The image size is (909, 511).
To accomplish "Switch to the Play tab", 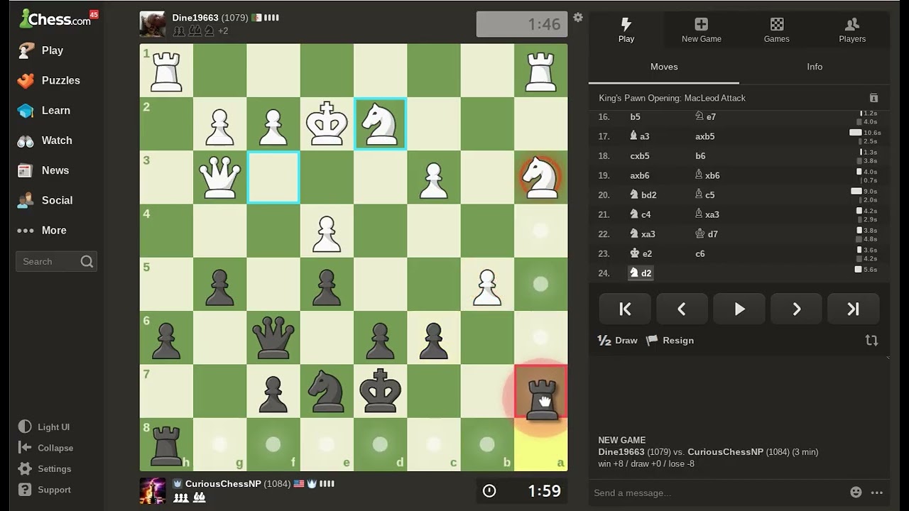I will coord(626,30).
